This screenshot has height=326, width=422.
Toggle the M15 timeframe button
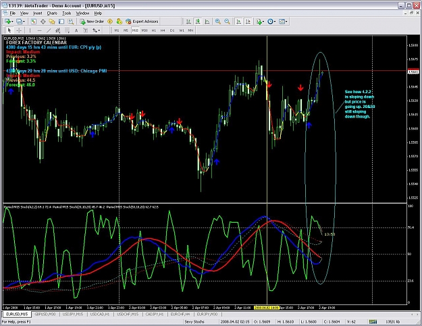[135, 30]
